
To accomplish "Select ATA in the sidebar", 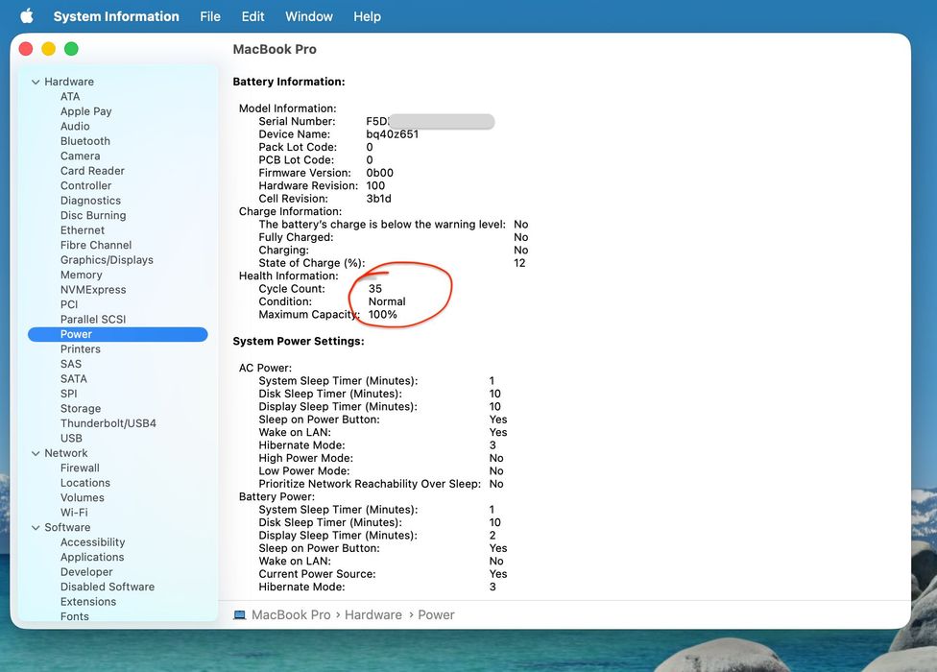I will coord(70,96).
